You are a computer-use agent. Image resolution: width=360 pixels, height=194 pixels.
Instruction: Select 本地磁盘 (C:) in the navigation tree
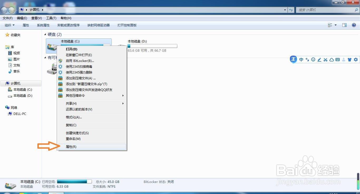coord(23,90)
